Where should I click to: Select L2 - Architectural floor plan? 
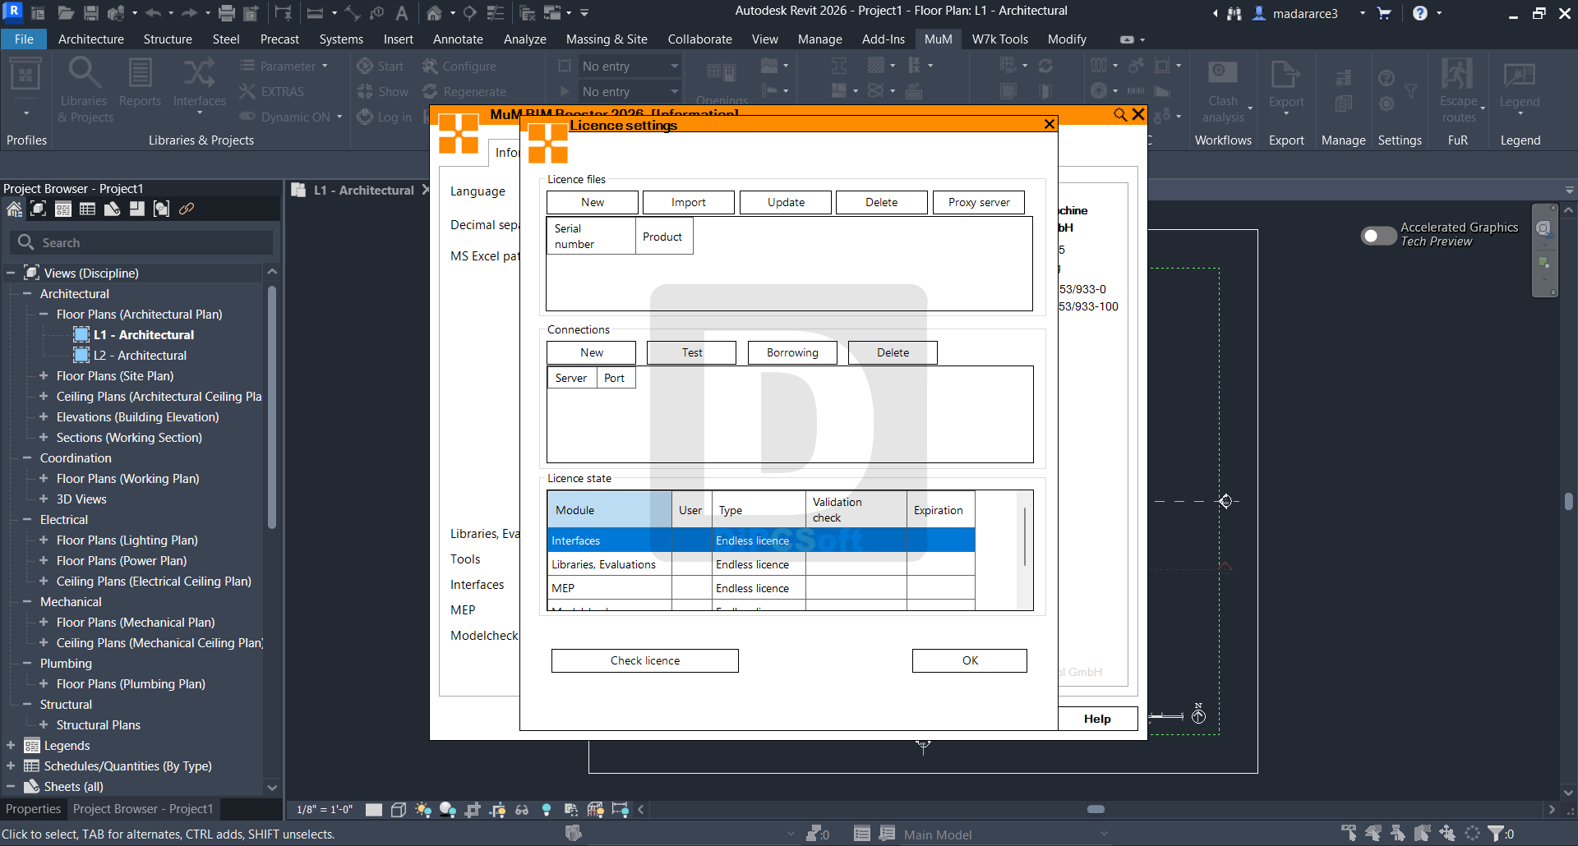140,355
